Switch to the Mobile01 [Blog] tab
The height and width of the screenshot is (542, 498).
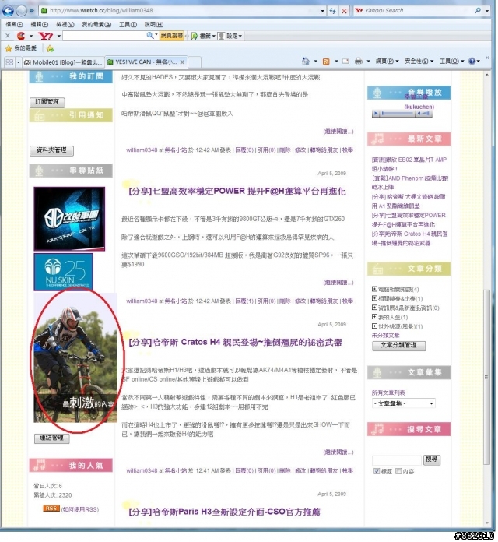pyautogui.click(x=64, y=62)
